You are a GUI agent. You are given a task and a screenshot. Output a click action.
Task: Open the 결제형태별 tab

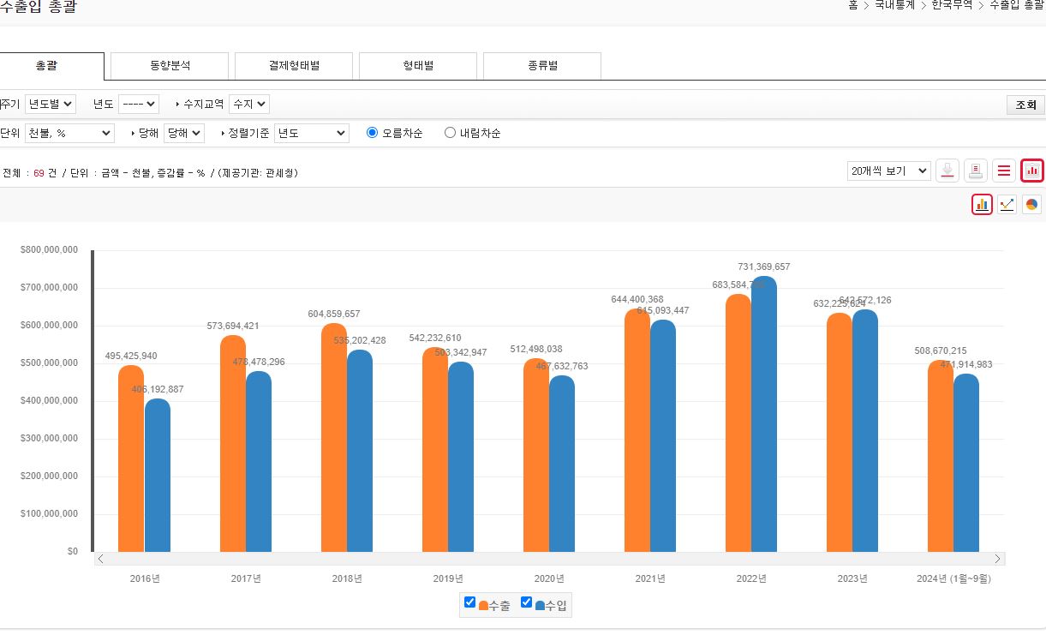click(294, 66)
